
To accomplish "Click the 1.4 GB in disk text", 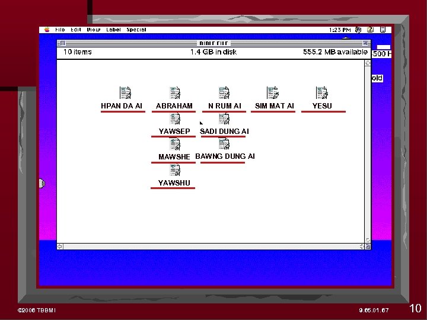I will click(x=213, y=52).
